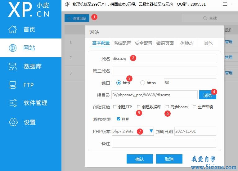
Task: Click the sliders icon for 软件管理
Action: coord(13,103)
